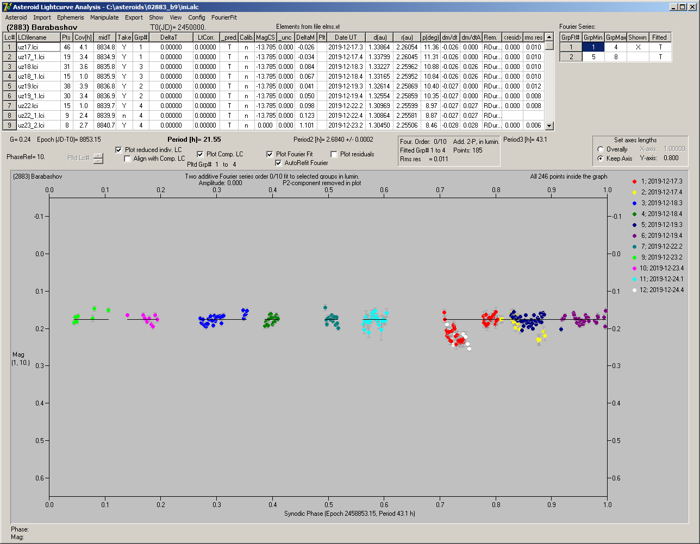Open the Export menu
The height and width of the screenshot is (544, 700).
coord(134,17)
